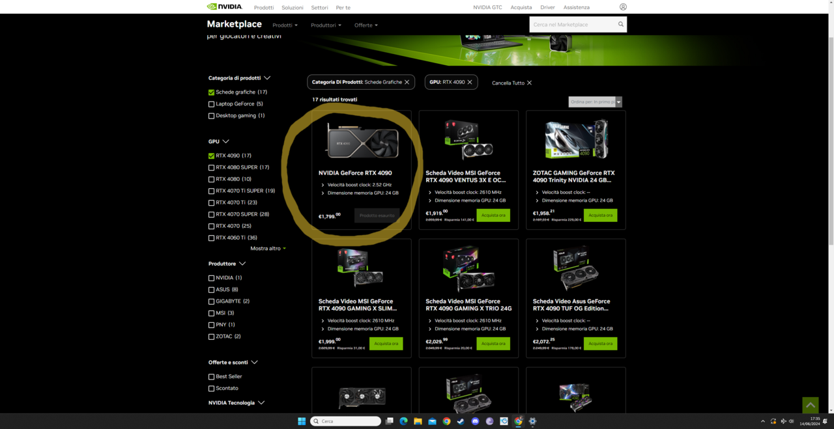Viewport: 834px width, 429px height.
Task: Open the Per te menu
Action: [343, 8]
